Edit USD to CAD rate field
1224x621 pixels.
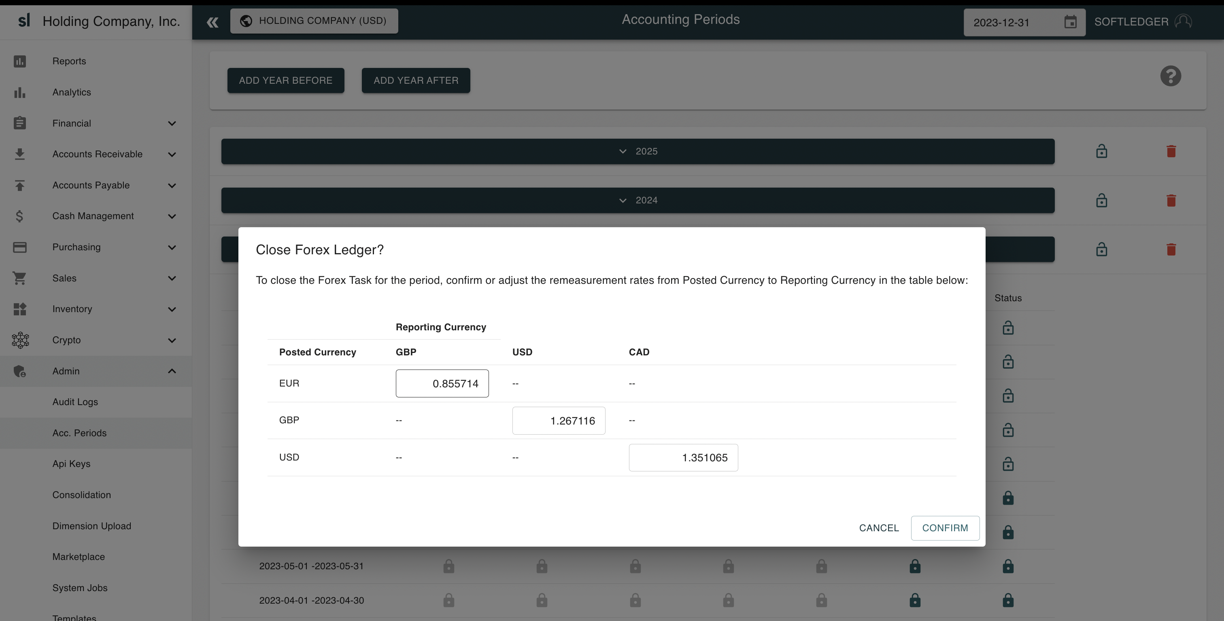[x=683, y=458]
